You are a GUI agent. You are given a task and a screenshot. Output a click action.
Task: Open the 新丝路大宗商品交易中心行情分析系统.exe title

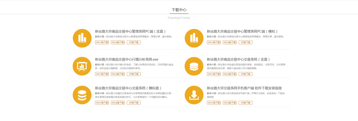(x=126, y=60)
